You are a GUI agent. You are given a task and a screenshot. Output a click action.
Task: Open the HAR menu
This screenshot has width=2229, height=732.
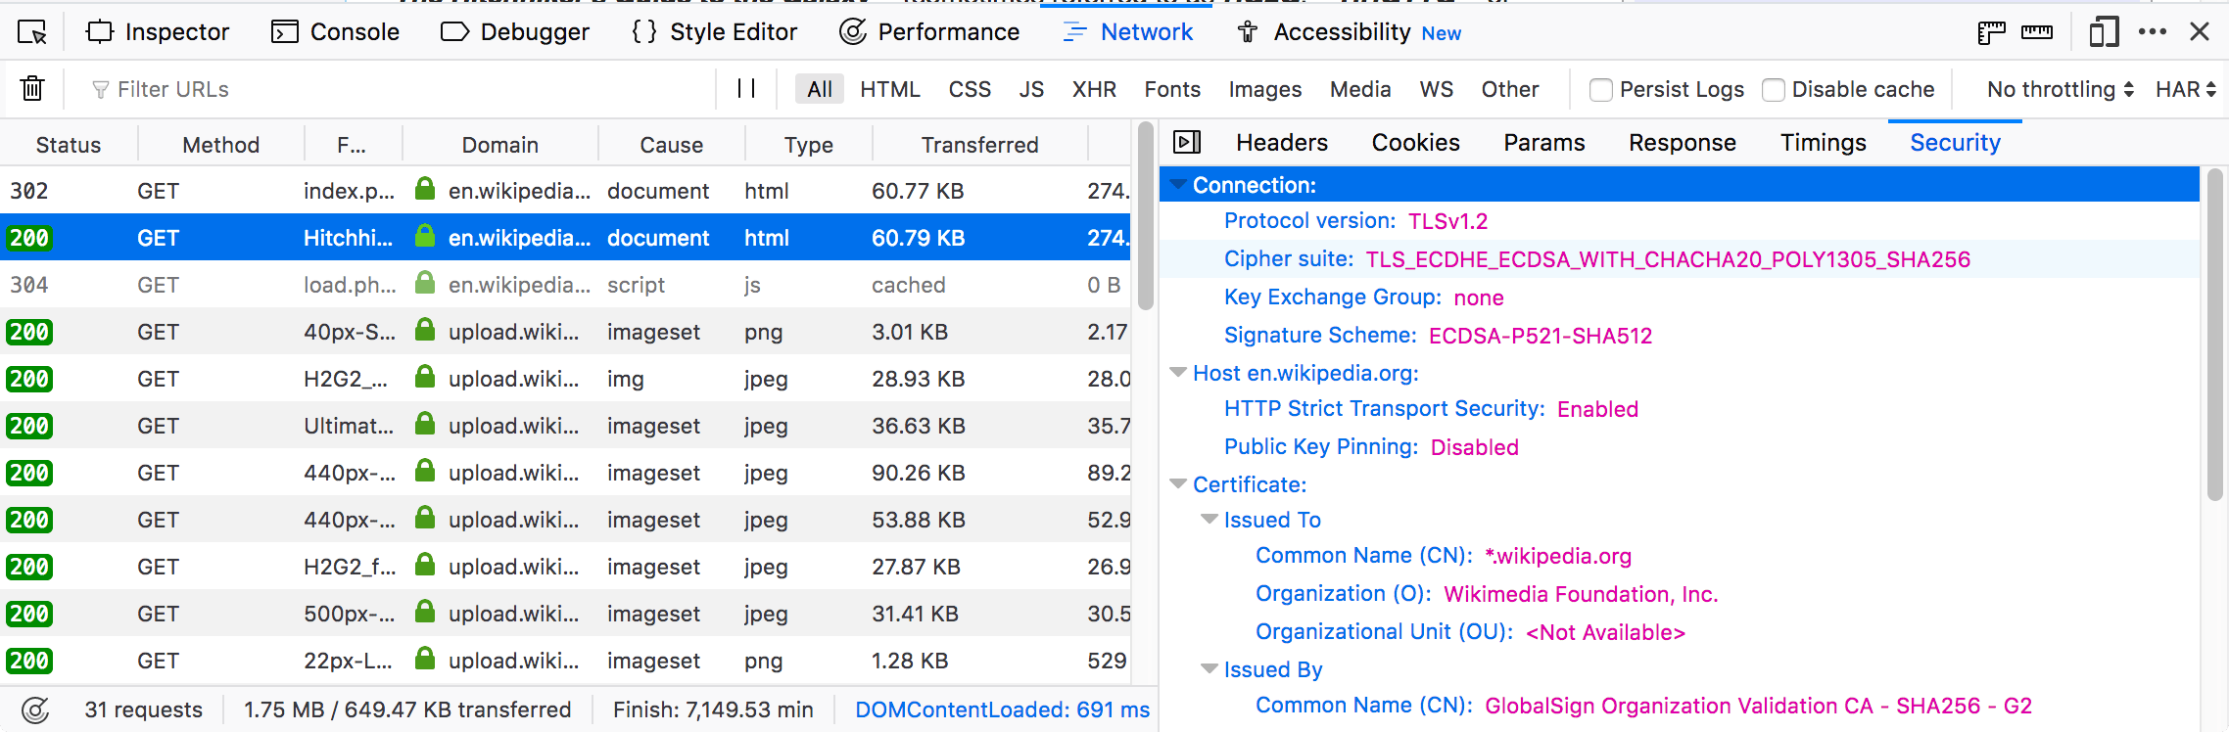click(2185, 89)
